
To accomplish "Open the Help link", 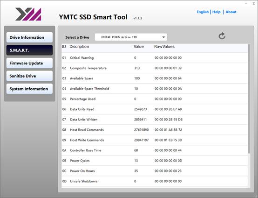I will tap(217, 12).
